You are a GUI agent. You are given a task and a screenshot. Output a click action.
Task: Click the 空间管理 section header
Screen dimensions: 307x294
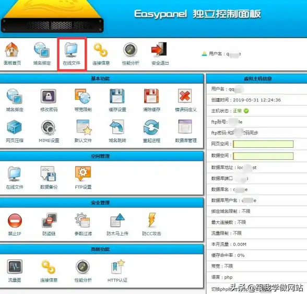[101, 156]
